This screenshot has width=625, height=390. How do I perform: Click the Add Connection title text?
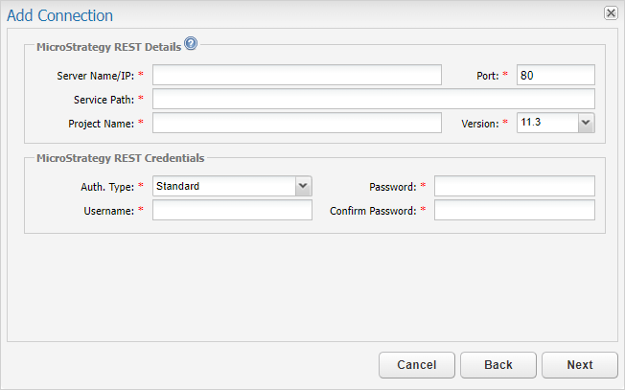click(59, 15)
